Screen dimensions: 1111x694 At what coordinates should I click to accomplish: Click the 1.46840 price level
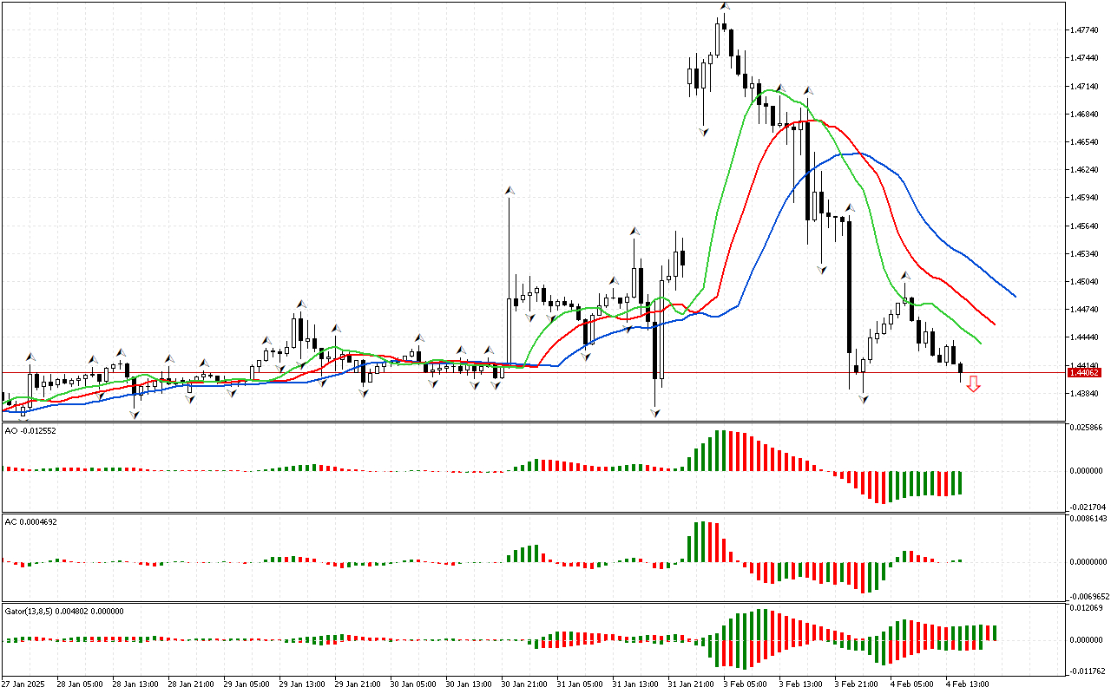(1085, 115)
